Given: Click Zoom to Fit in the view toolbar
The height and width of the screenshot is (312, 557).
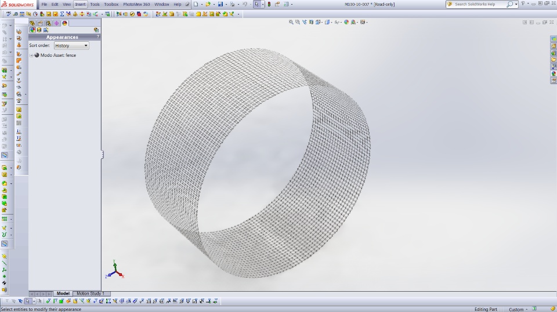Looking at the screenshot, I should pos(291,22).
